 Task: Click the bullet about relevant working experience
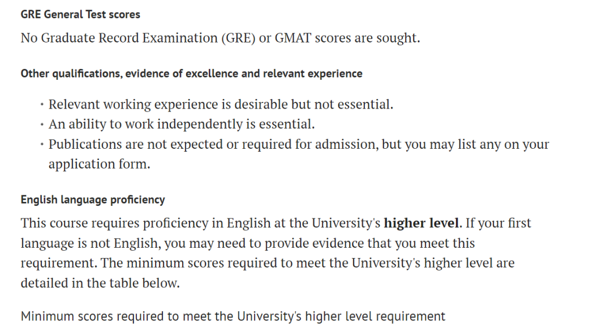click(221, 105)
